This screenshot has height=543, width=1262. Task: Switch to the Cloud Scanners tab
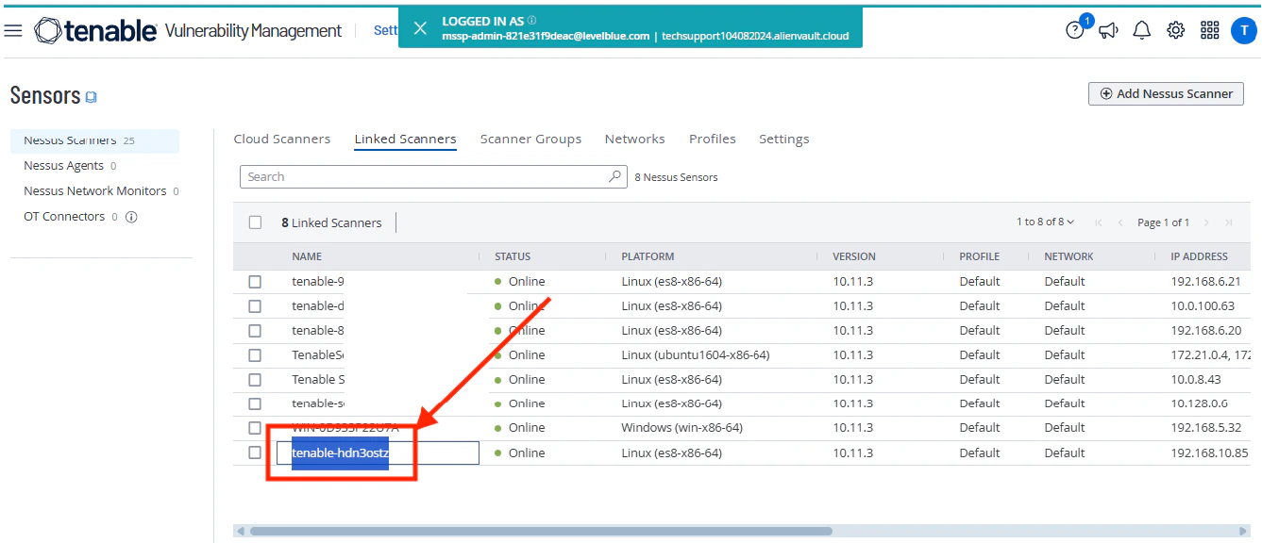point(282,139)
